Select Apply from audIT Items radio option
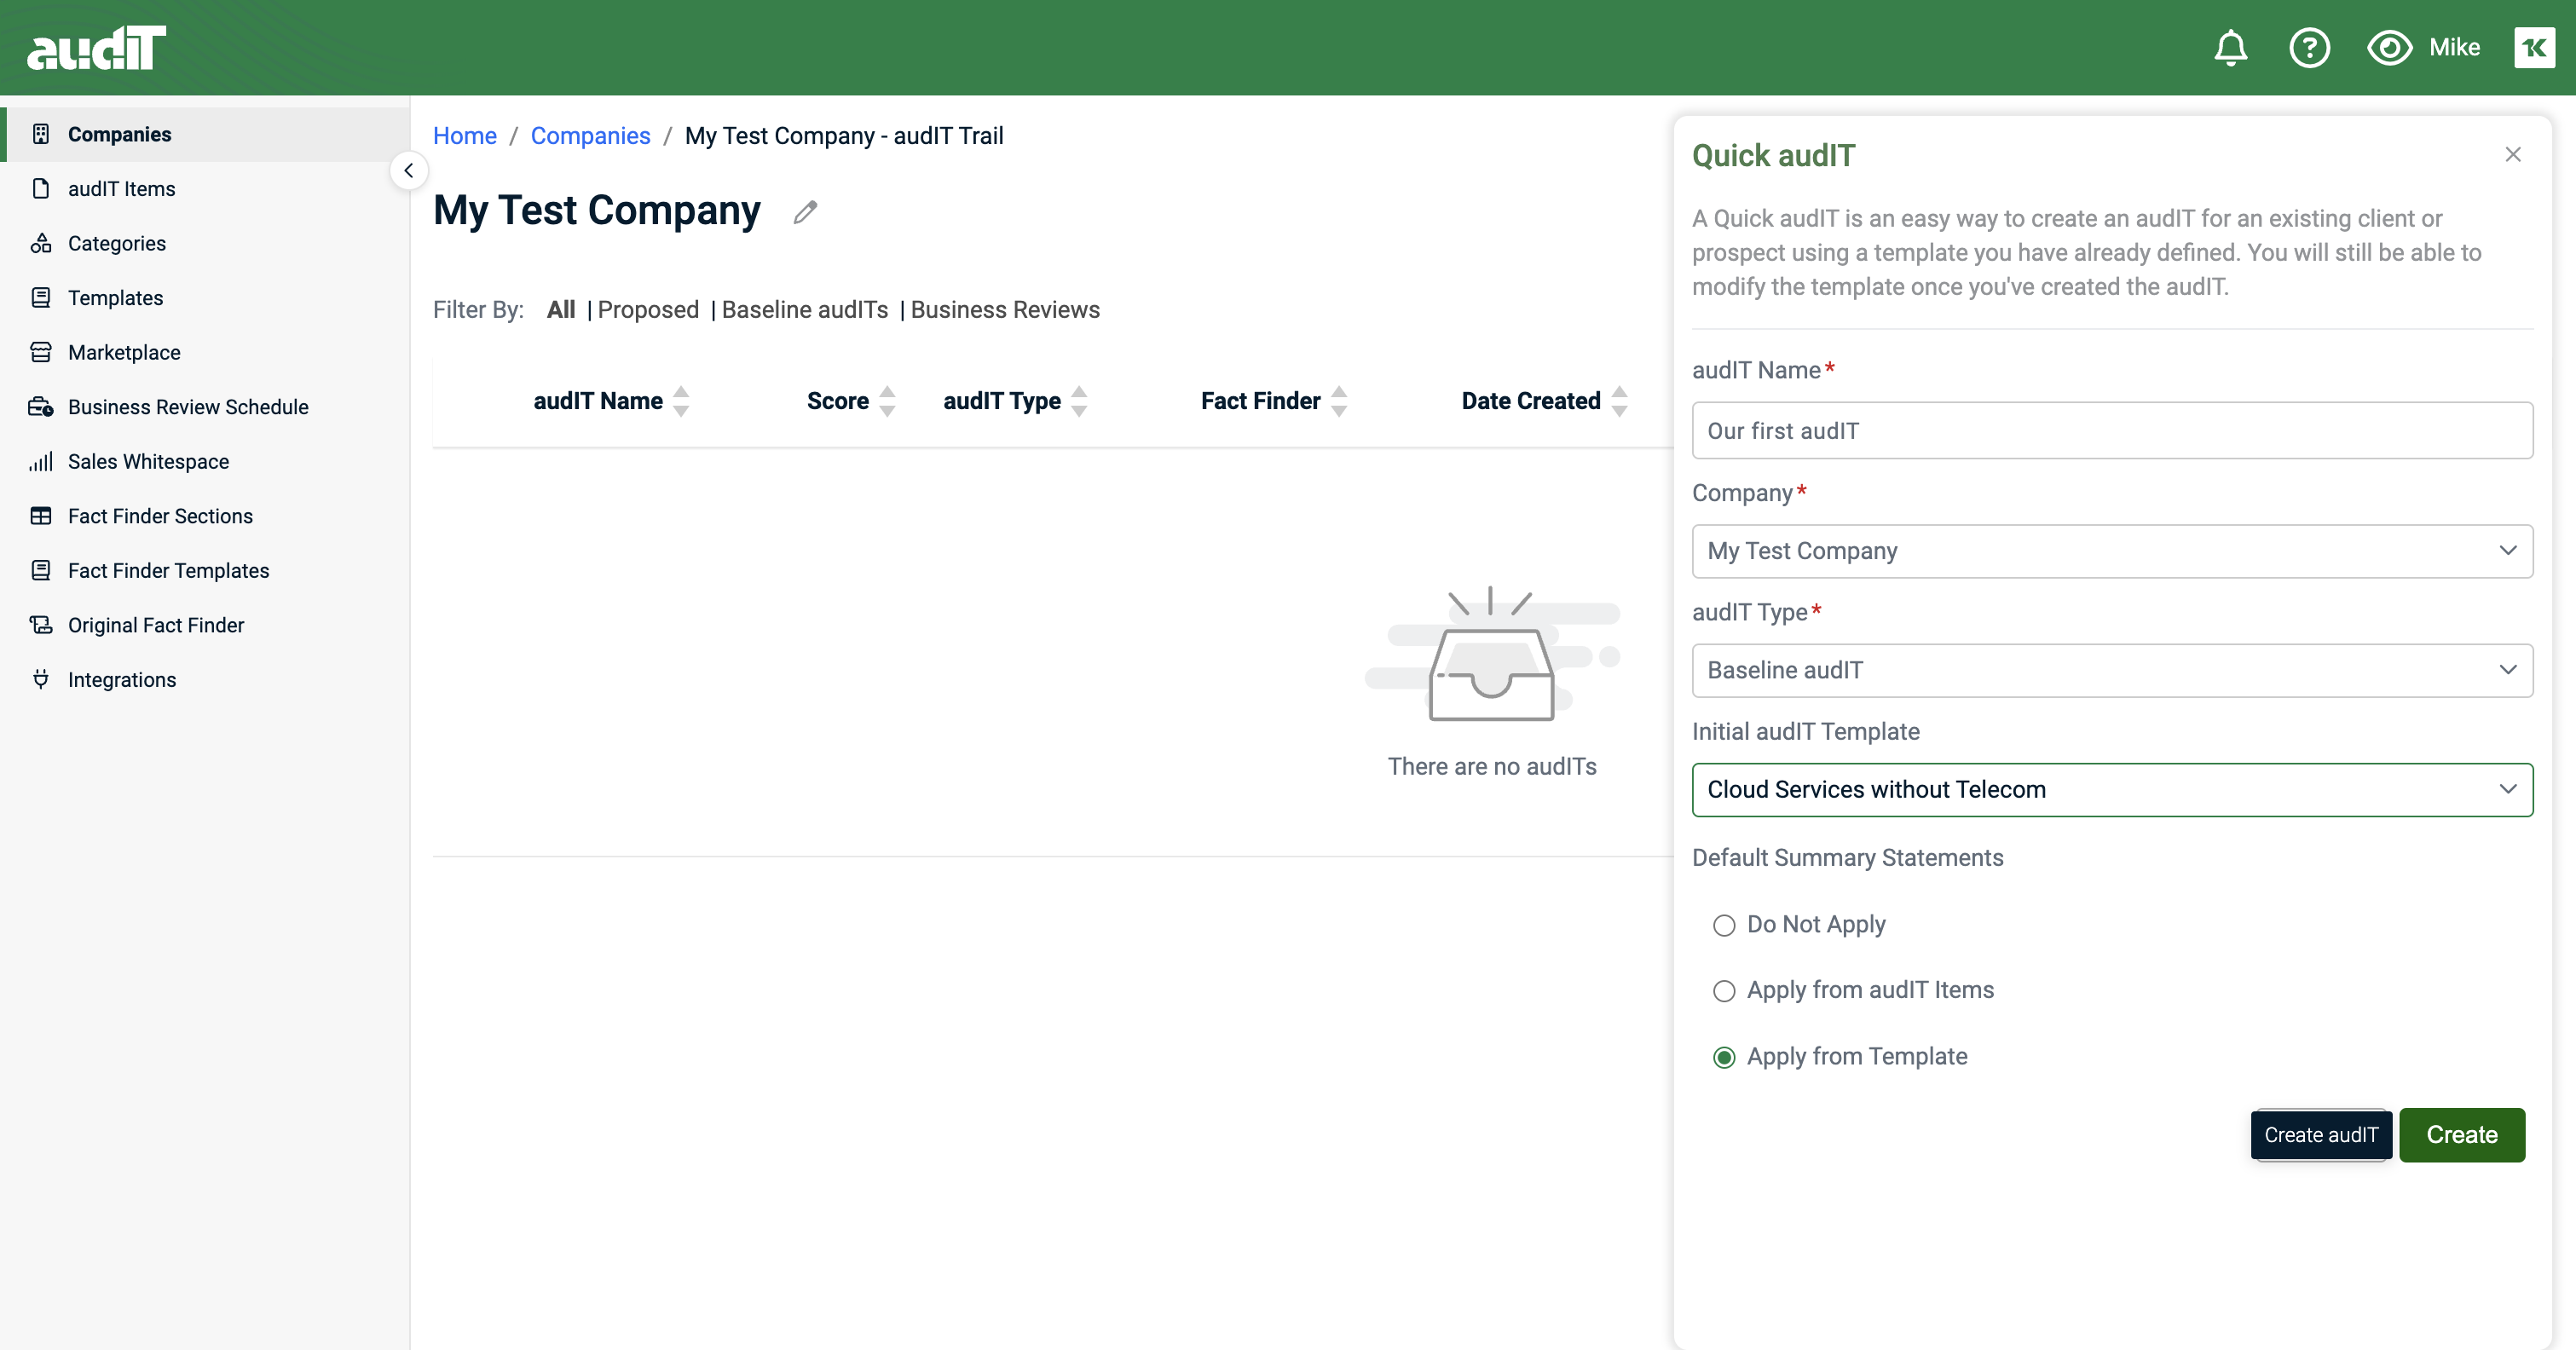 1724,991
